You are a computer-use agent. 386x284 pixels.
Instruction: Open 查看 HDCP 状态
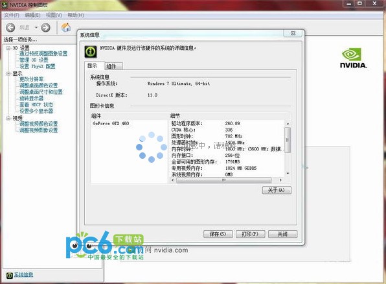tap(36, 104)
